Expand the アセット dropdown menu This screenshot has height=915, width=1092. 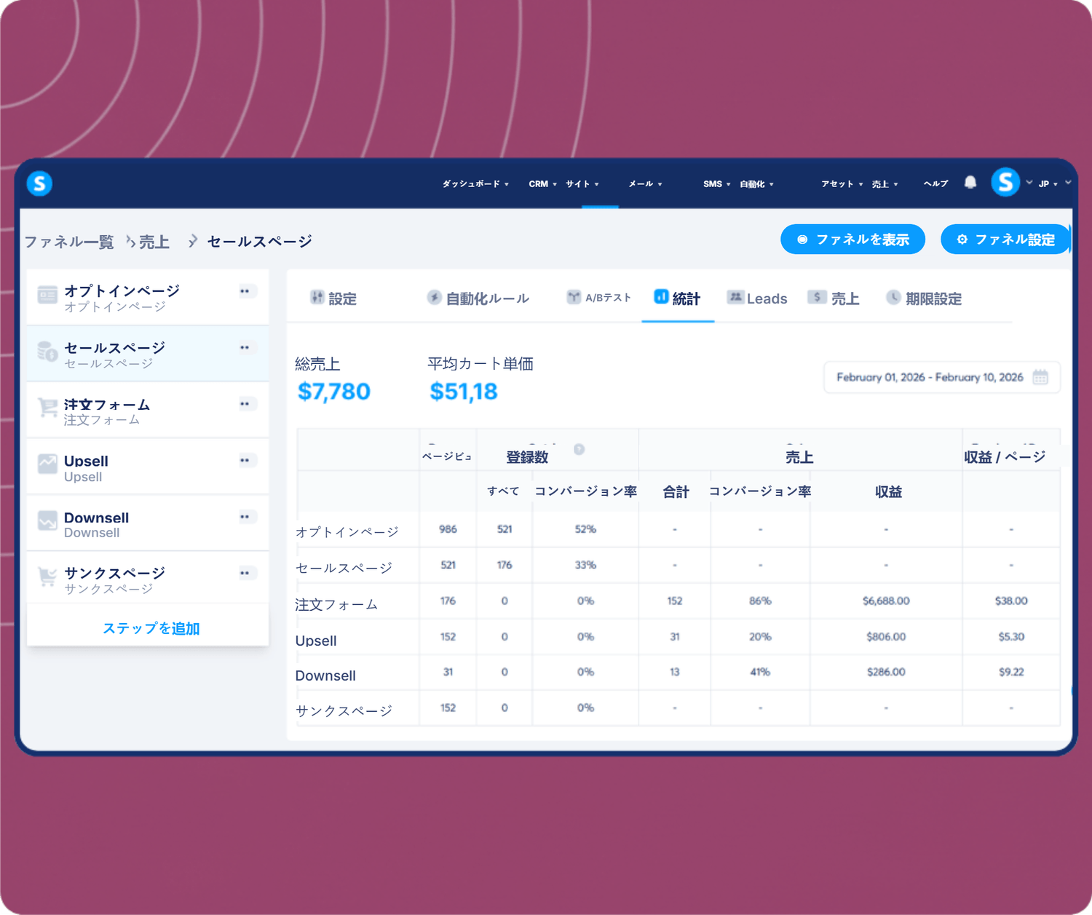pyautogui.click(x=842, y=184)
